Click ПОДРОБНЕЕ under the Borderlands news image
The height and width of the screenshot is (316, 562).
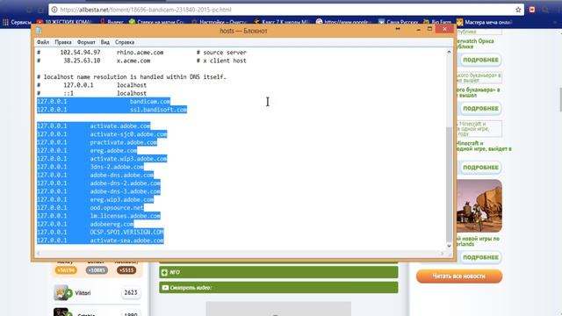click(x=480, y=257)
